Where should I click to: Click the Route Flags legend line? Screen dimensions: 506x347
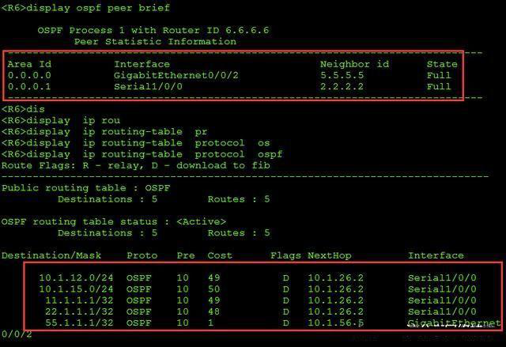pos(135,165)
